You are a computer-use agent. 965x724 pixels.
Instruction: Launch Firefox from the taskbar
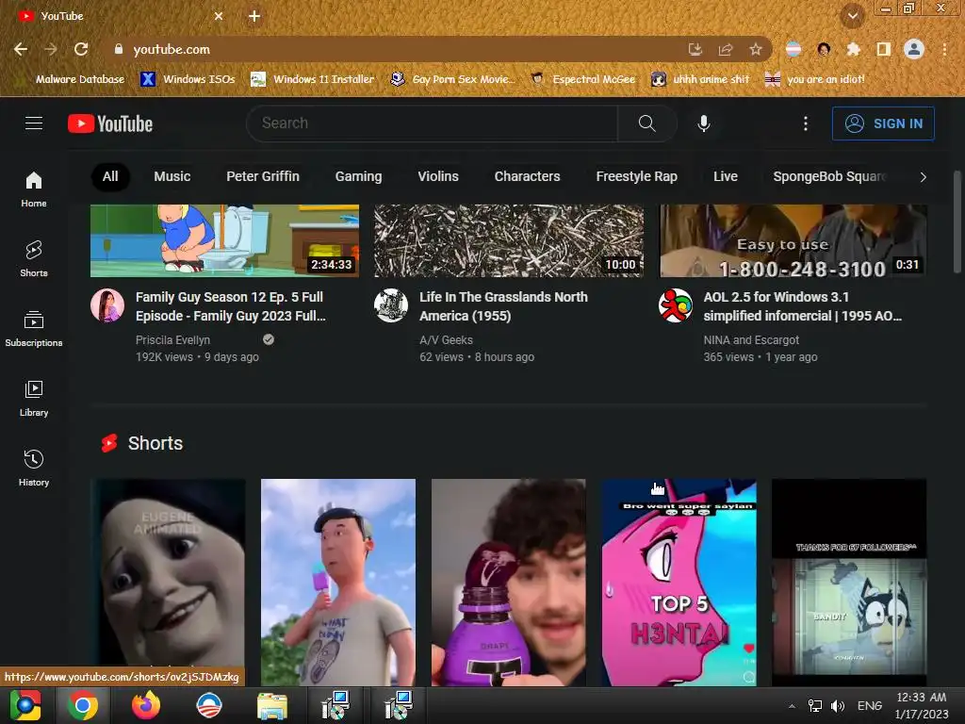click(x=146, y=705)
